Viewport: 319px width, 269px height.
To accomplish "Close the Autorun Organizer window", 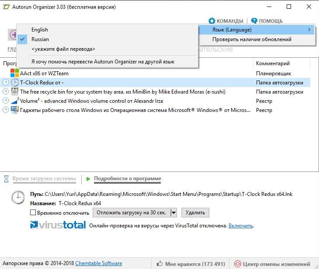I will pos(309,7).
